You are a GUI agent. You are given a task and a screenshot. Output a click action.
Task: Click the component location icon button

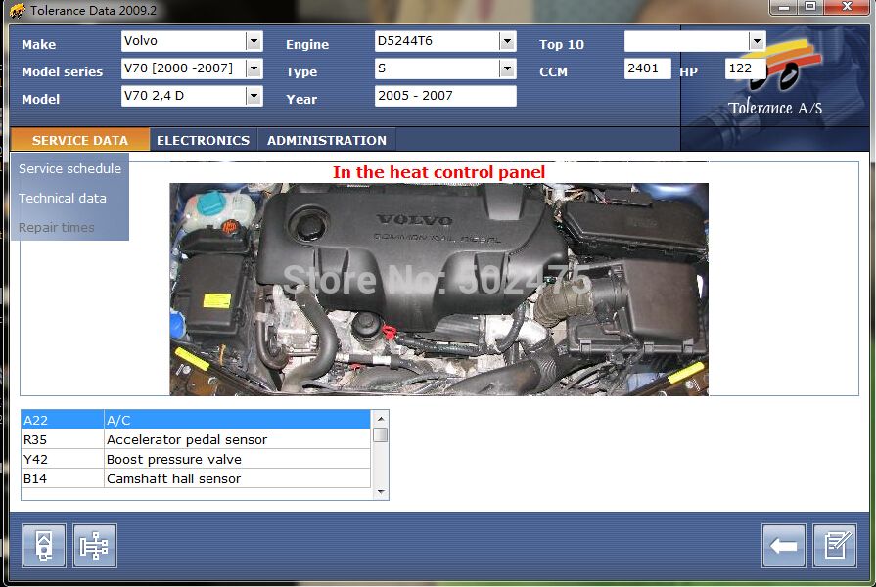coord(44,546)
